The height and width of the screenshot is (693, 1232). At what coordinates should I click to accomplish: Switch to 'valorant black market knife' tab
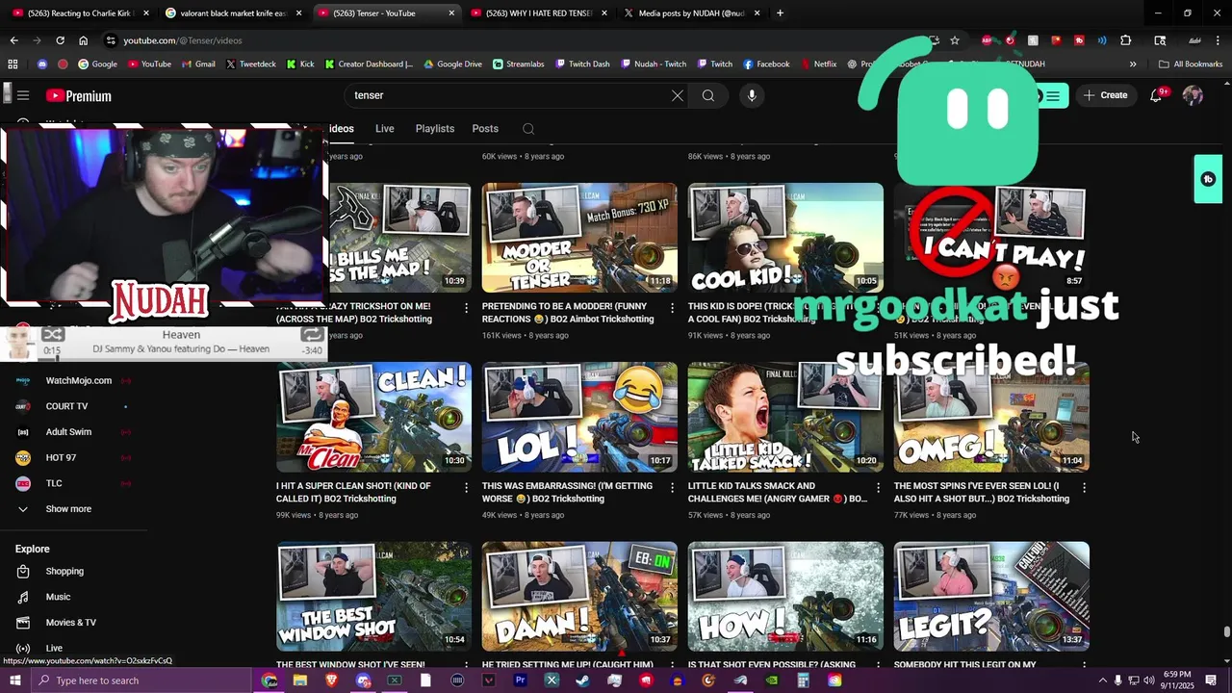tap(232, 13)
